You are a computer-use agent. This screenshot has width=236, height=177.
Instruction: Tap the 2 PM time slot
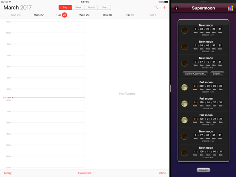coord(48,61)
